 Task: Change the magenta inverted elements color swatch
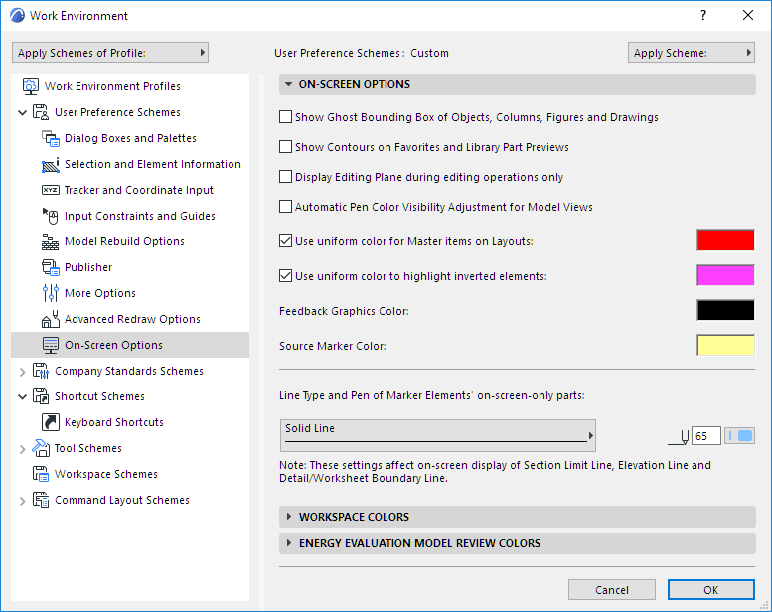[x=725, y=275]
